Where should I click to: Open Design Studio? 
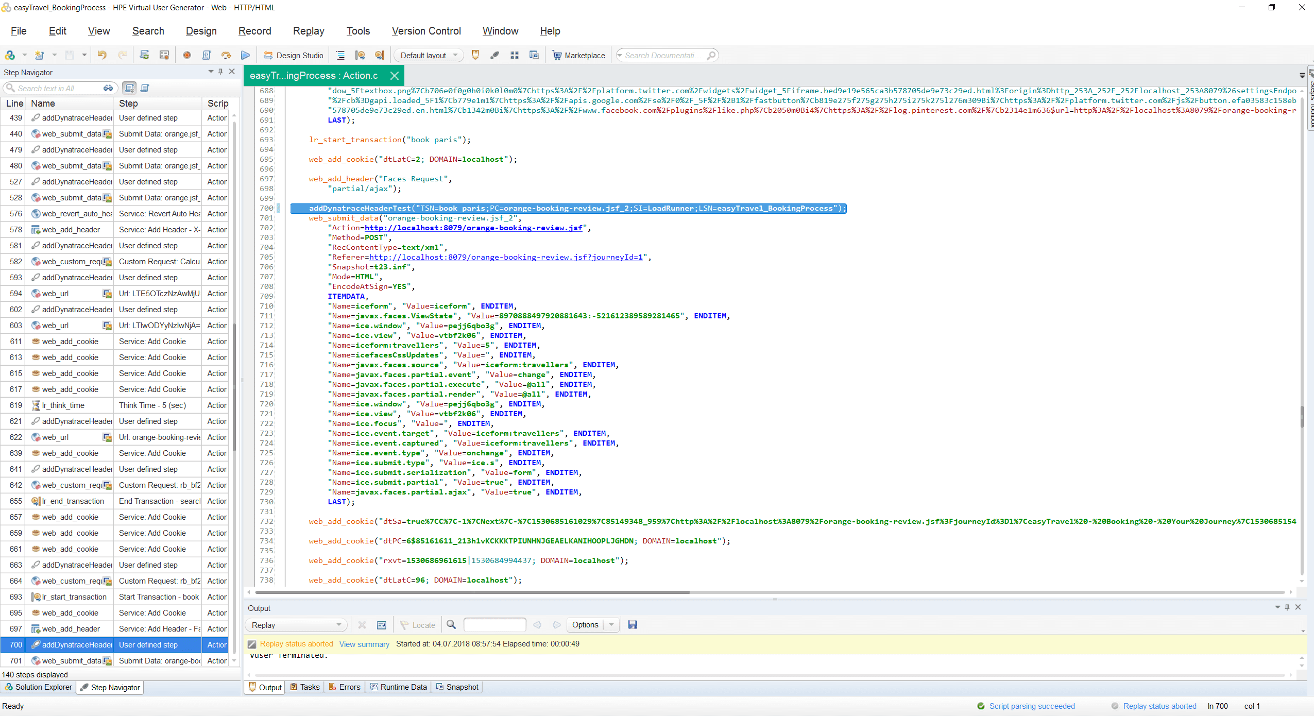[294, 55]
